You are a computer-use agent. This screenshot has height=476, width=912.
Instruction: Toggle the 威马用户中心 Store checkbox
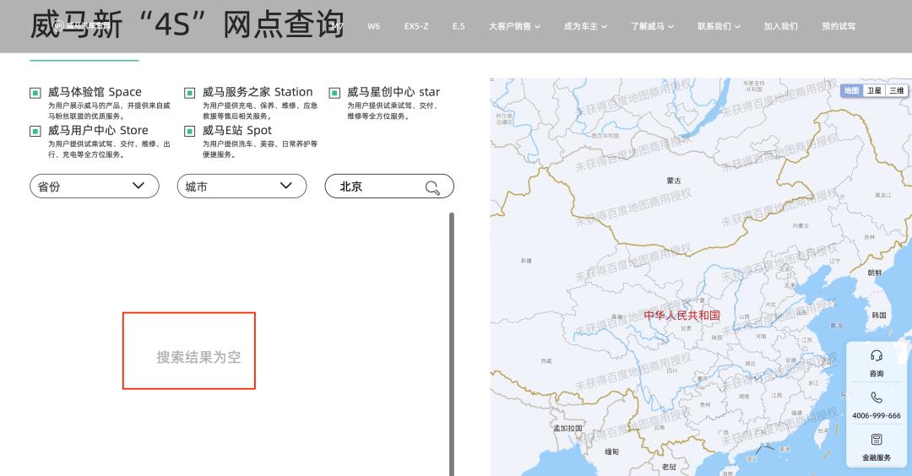(35, 131)
